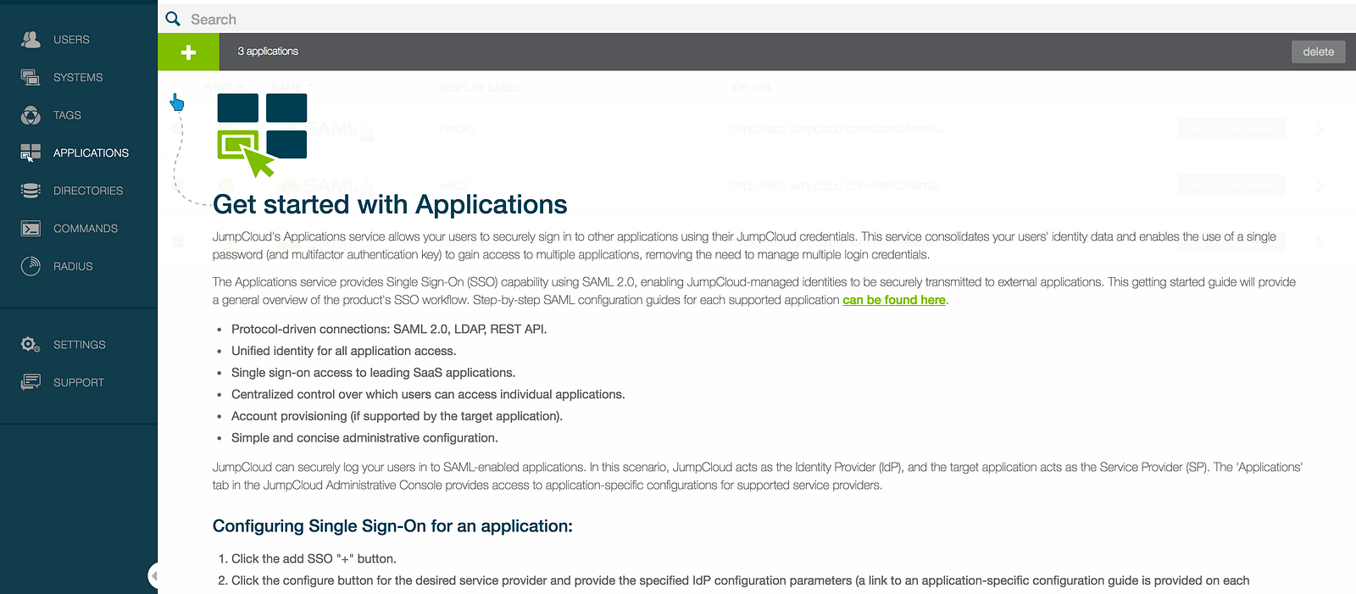Image resolution: width=1356 pixels, height=594 pixels.
Task: Collapse the sidebar with the edge arrow
Action: pos(153,576)
